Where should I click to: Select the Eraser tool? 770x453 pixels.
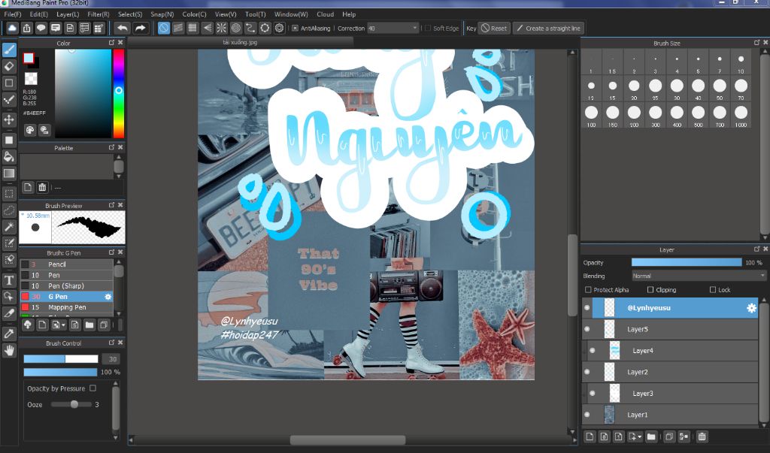click(9, 66)
